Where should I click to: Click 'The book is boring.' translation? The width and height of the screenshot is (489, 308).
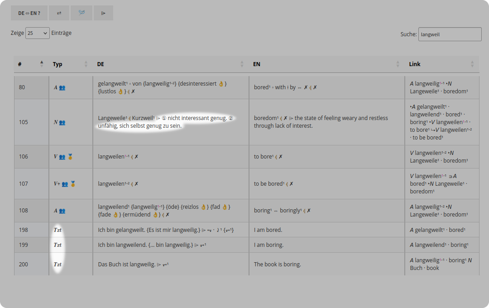(x=277, y=265)
